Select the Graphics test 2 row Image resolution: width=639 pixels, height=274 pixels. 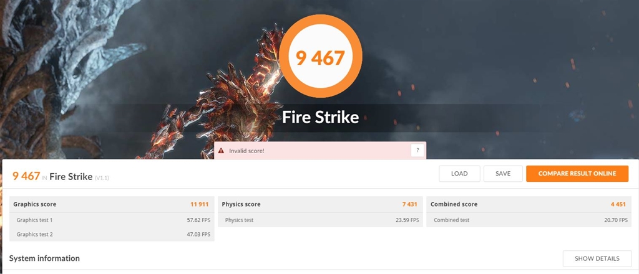(x=112, y=234)
